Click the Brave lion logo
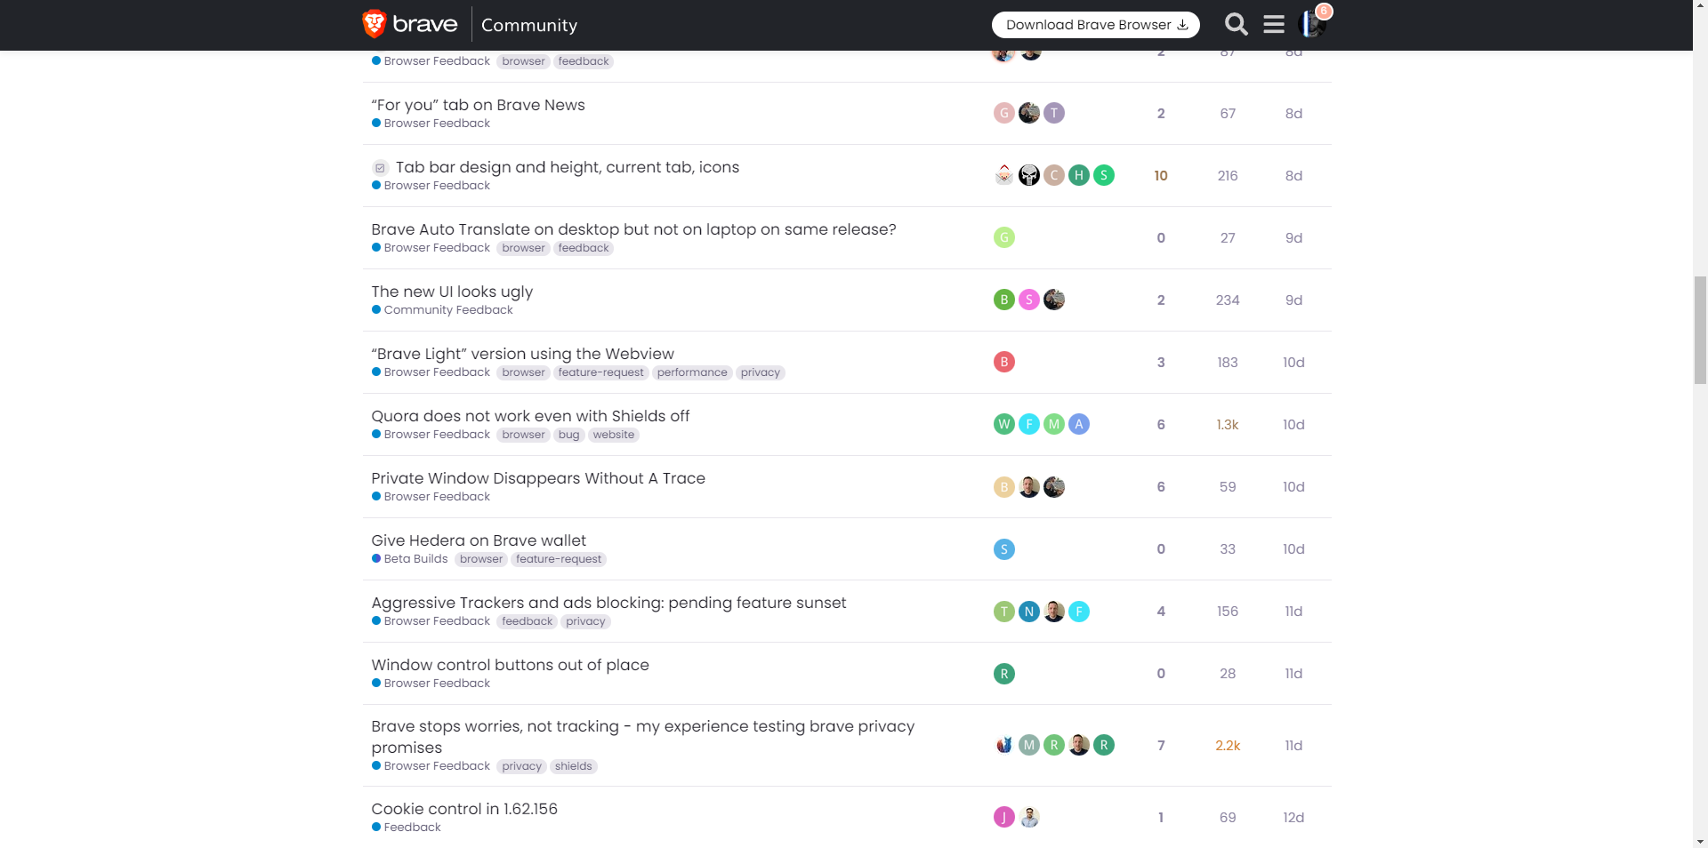 pos(375,24)
